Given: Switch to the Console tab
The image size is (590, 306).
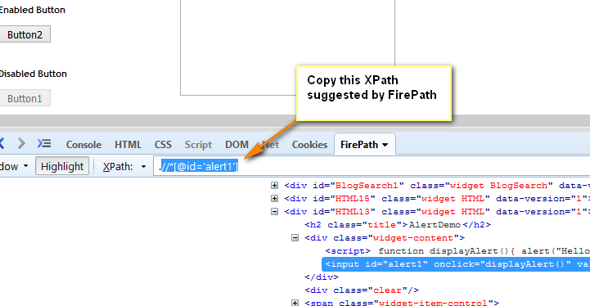Looking at the screenshot, I should click(83, 145).
